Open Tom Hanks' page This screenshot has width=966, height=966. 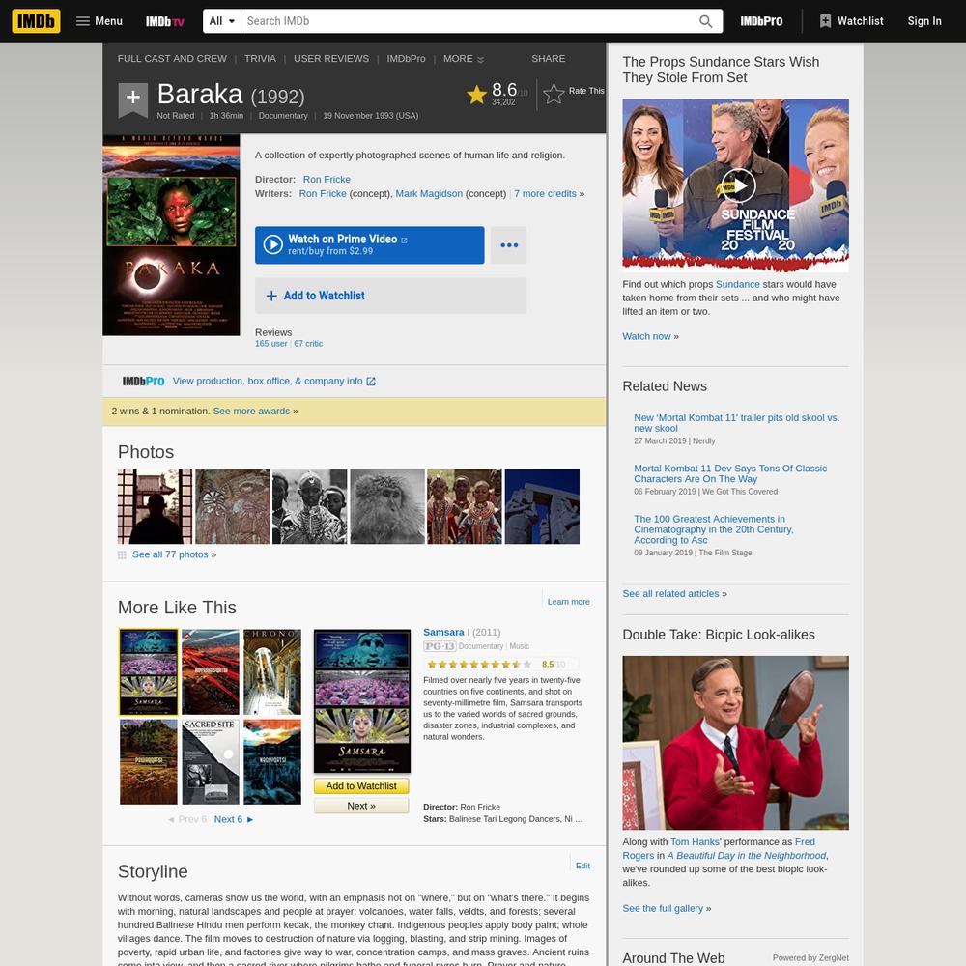pyautogui.click(x=695, y=841)
